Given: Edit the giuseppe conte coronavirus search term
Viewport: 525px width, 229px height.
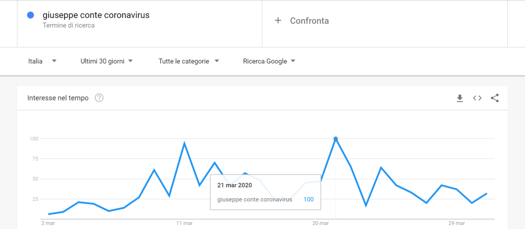Looking at the screenshot, I should (96, 15).
